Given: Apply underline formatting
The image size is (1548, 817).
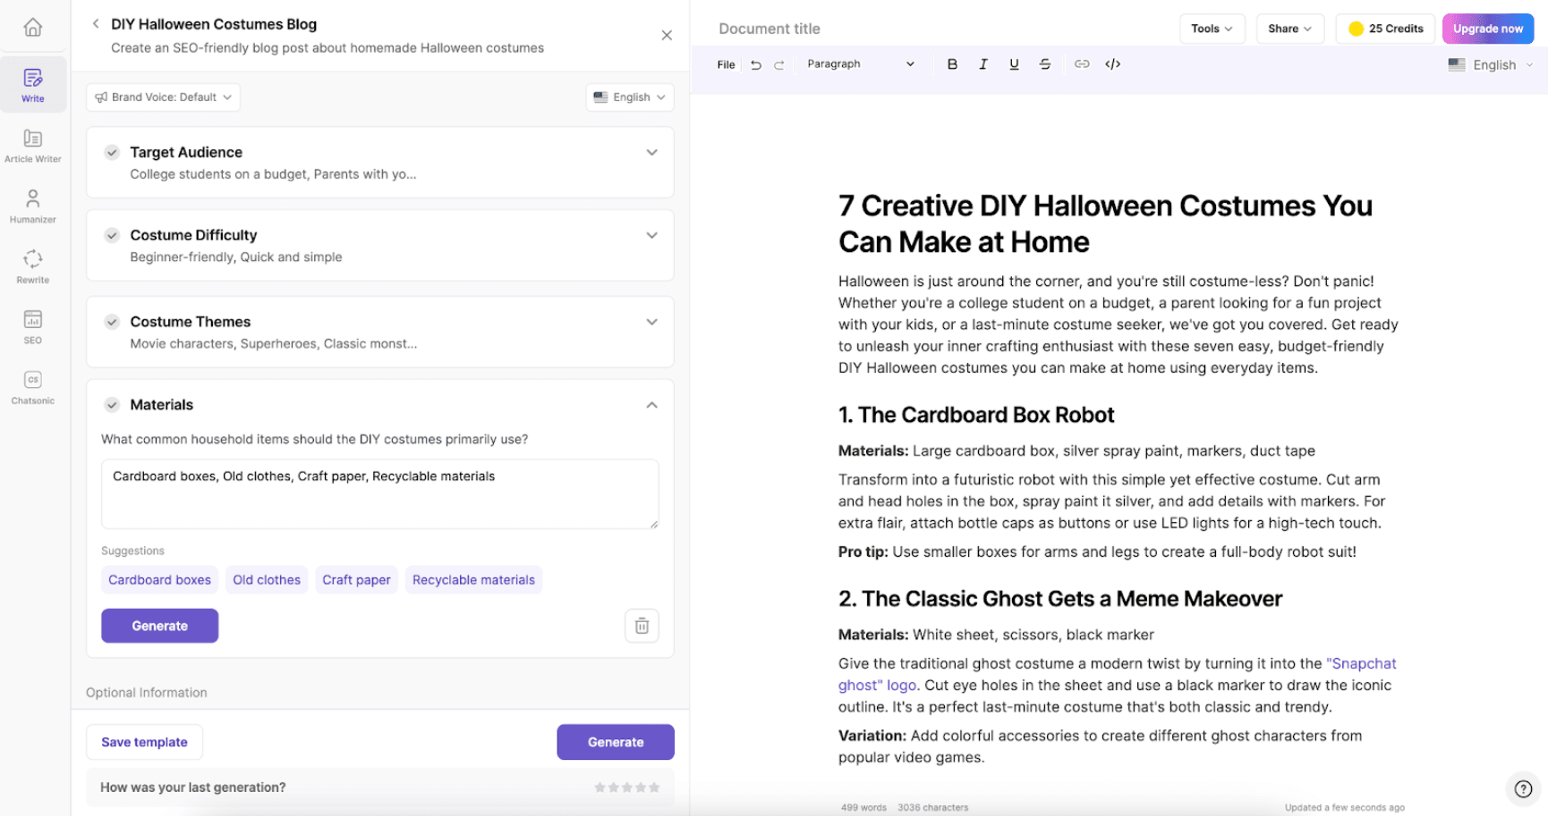Looking at the screenshot, I should (1014, 64).
